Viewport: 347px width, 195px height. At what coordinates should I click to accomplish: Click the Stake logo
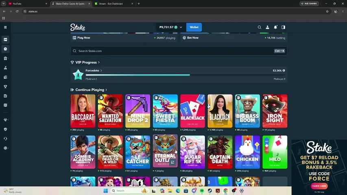point(78,27)
